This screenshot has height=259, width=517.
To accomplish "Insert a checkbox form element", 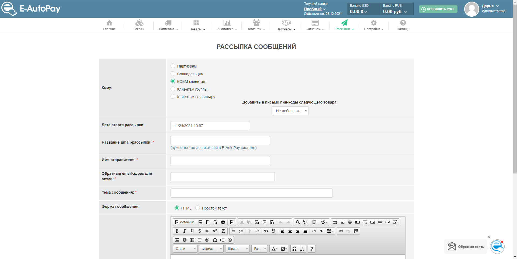I will [342, 222].
